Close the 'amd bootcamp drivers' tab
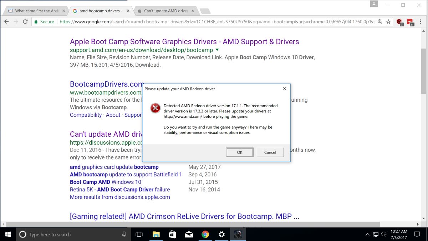 [128, 11]
